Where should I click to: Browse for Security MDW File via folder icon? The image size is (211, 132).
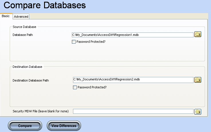tap(198, 111)
